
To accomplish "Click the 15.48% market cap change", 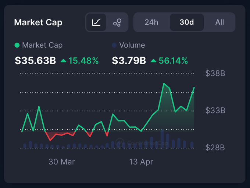I will (x=84, y=61).
